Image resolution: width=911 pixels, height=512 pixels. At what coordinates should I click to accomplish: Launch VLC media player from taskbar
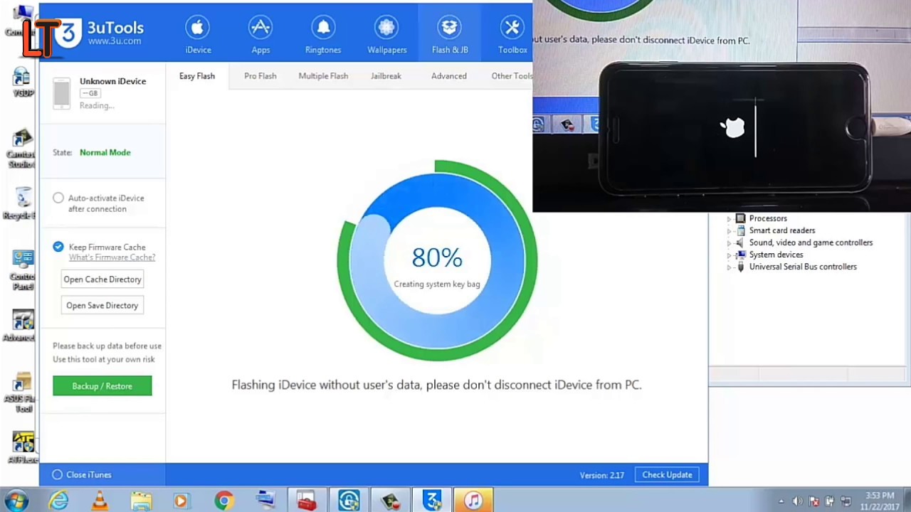(100, 501)
